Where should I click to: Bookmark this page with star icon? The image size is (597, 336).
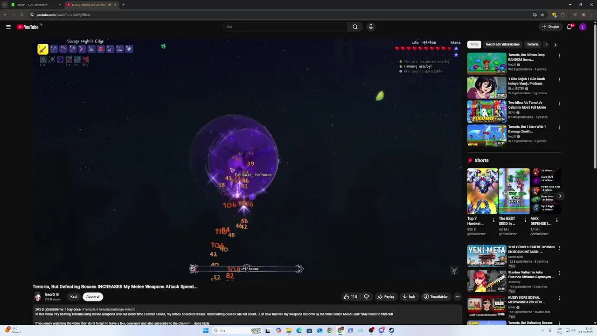pyautogui.click(x=542, y=14)
